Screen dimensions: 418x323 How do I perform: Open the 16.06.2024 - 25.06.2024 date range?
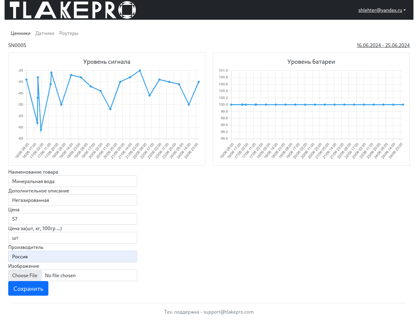383,45
